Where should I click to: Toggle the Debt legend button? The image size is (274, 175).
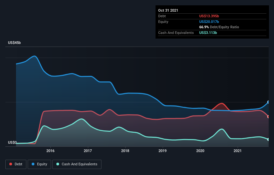click(16, 164)
